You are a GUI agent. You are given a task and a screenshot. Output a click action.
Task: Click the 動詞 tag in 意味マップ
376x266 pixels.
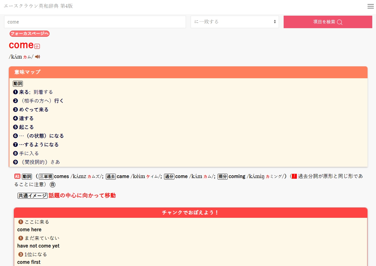click(18, 84)
